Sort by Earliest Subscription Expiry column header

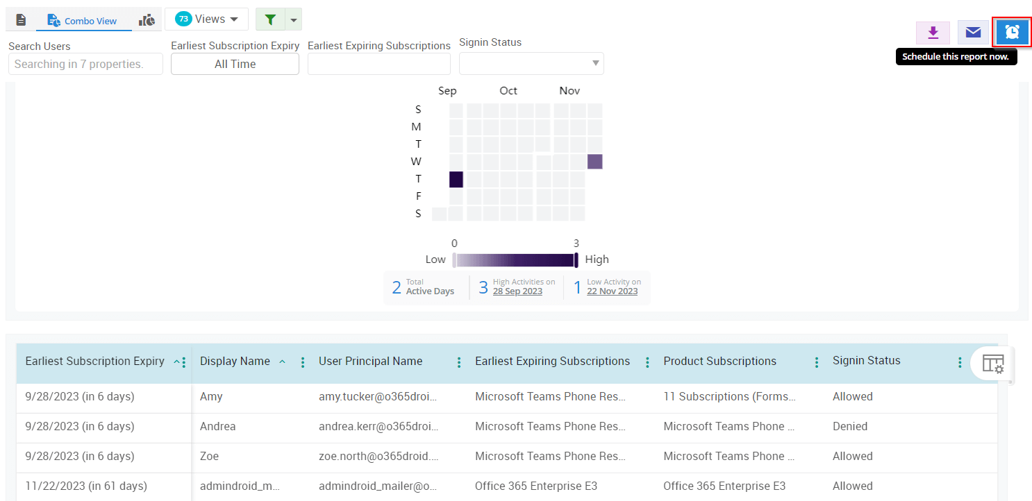[x=95, y=362]
